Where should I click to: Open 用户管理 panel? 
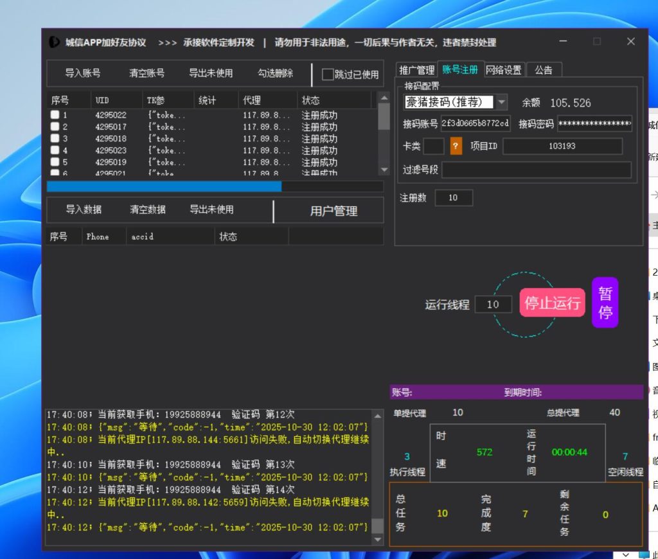pos(333,211)
